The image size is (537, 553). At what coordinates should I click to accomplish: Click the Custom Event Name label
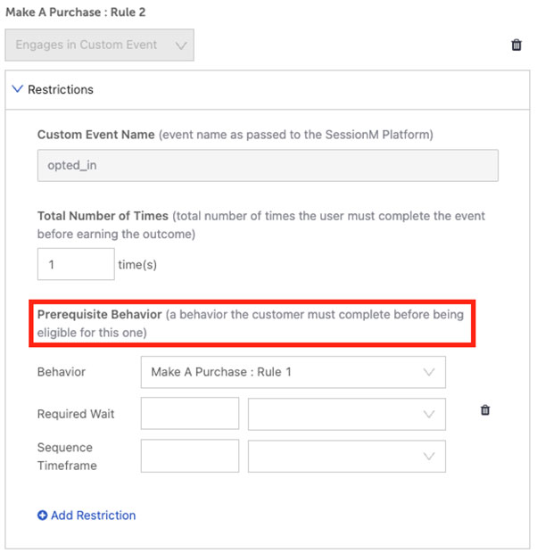tap(95, 135)
